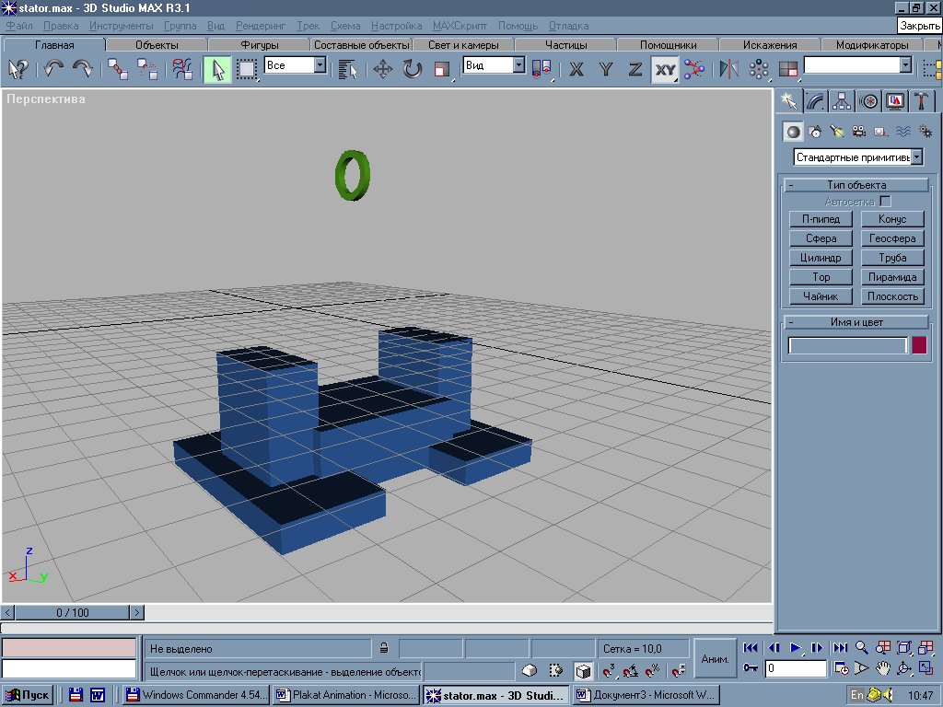The width and height of the screenshot is (943, 707).
Task: Activate the Select and Rotate tool
Action: point(412,68)
